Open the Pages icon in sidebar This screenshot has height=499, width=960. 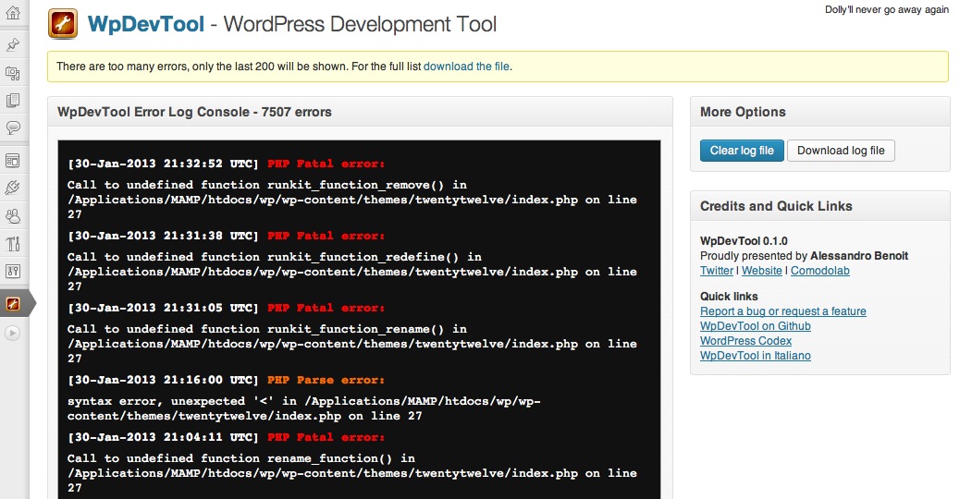13,101
